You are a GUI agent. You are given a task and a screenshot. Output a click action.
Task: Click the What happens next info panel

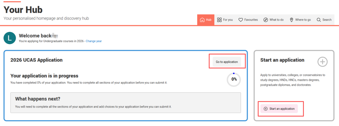pos(126,103)
